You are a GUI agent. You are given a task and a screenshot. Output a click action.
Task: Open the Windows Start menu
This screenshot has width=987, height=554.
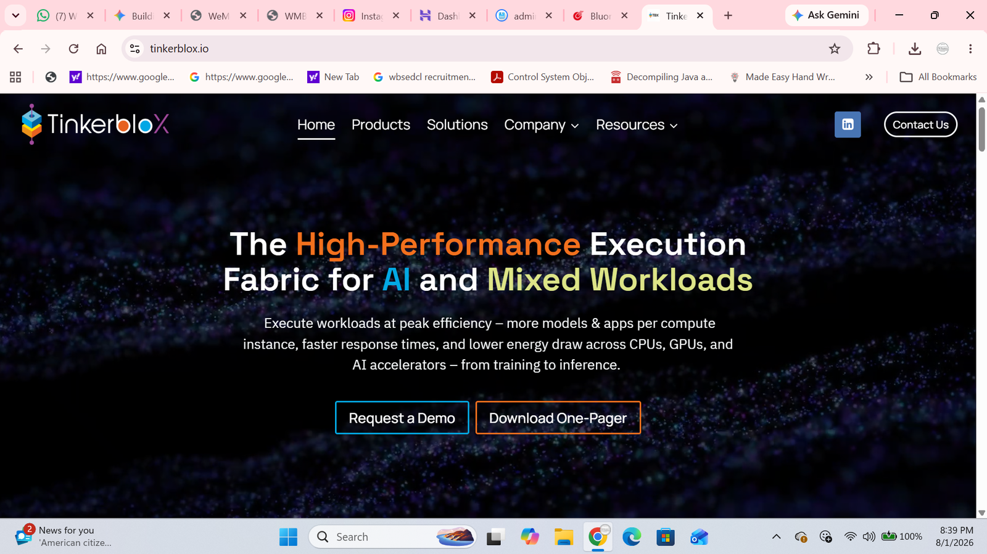tap(288, 537)
